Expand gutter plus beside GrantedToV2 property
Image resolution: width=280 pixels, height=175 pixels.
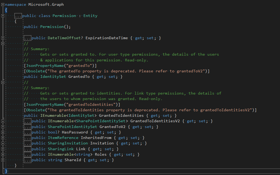coord(3,127)
